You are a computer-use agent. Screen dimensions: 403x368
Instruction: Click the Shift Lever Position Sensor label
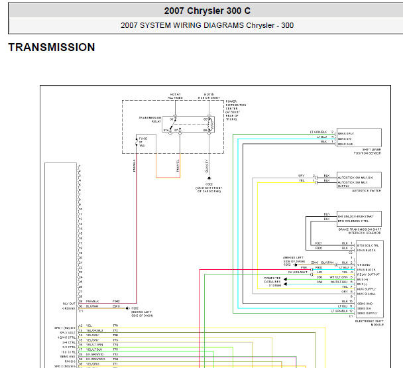tap(367, 151)
